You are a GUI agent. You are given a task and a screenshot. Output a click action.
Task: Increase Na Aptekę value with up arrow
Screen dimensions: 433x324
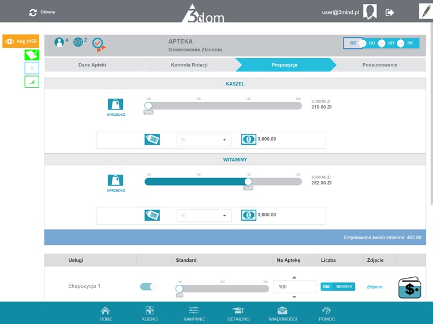294,277
